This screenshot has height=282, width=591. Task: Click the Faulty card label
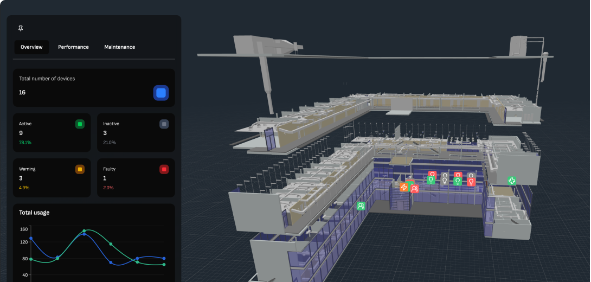click(110, 169)
